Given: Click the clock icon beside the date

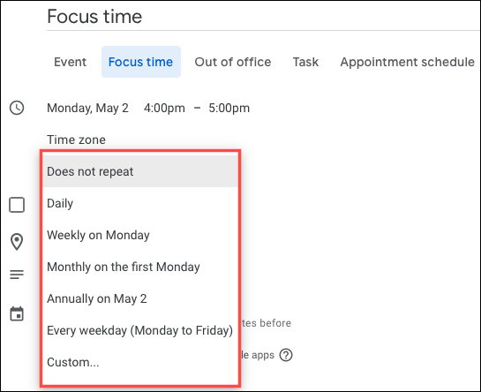Looking at the screenshot, I should (x=17, y=108).
